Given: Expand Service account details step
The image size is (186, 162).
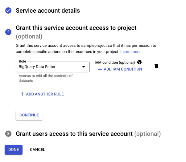Looking at the screenshot, I should click(x=48, y=10).
